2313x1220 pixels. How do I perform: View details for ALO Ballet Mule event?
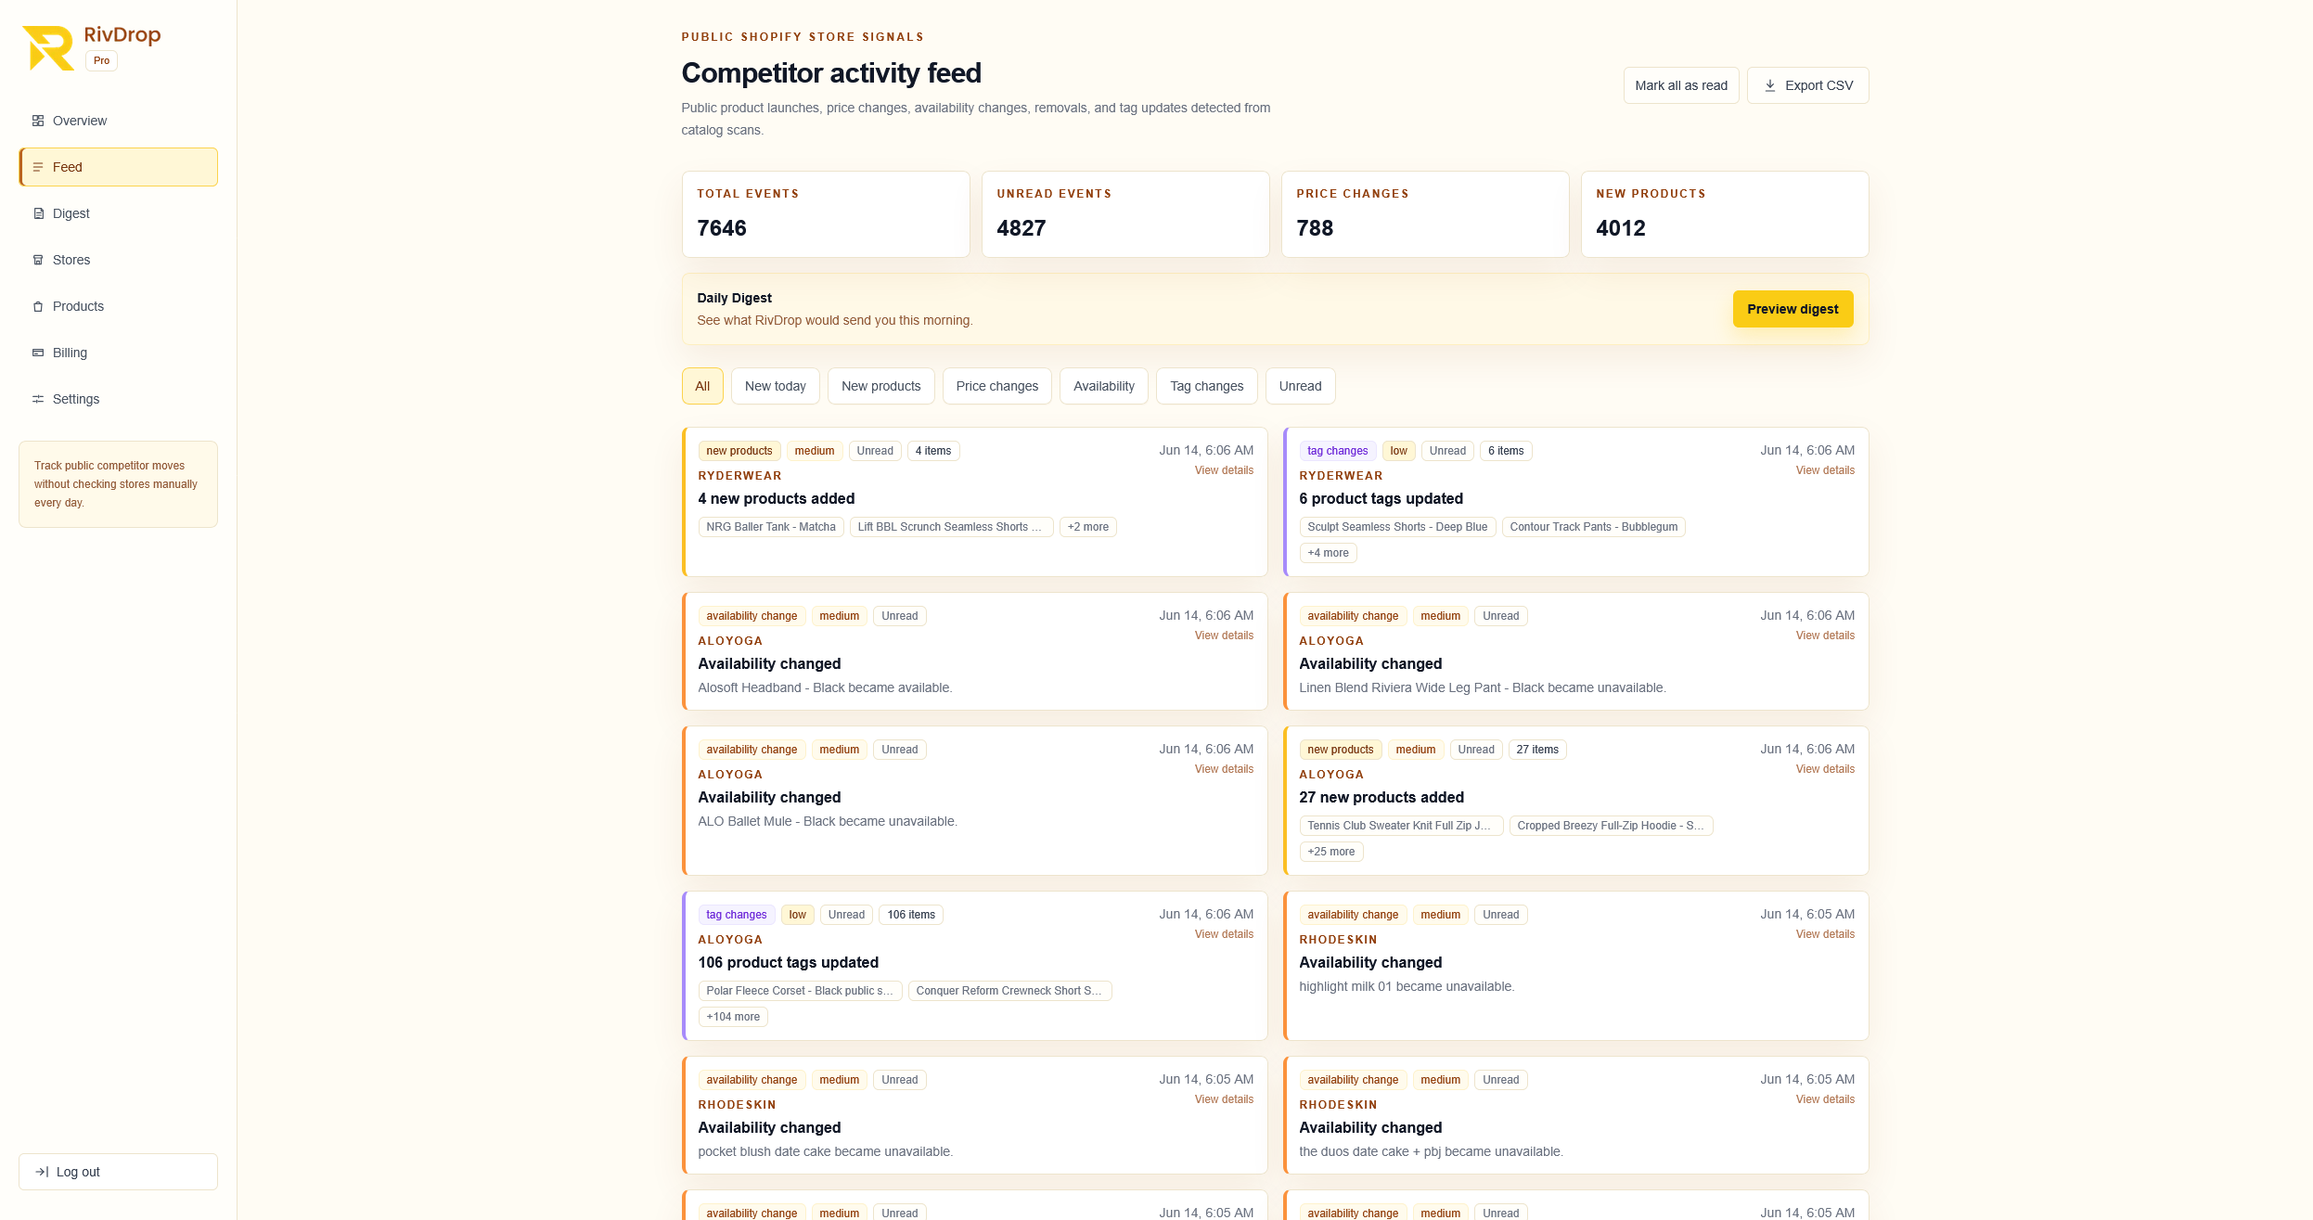point(1224,769)
